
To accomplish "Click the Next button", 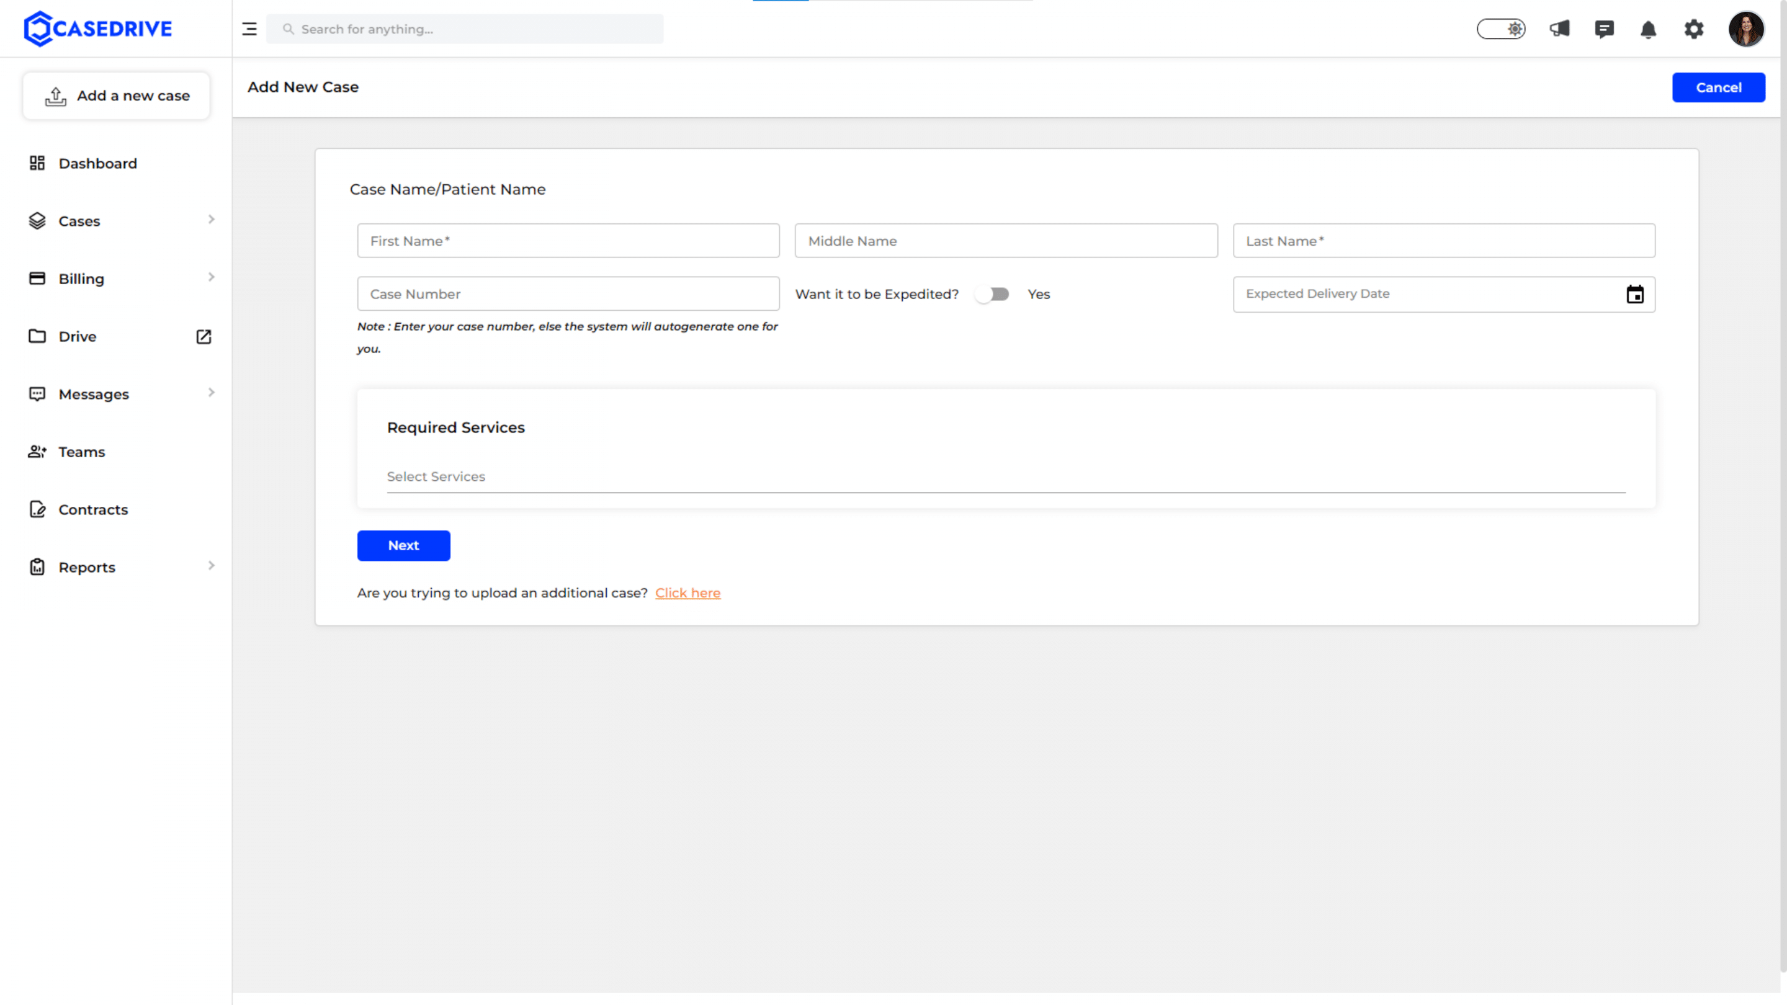I will 403,545.
